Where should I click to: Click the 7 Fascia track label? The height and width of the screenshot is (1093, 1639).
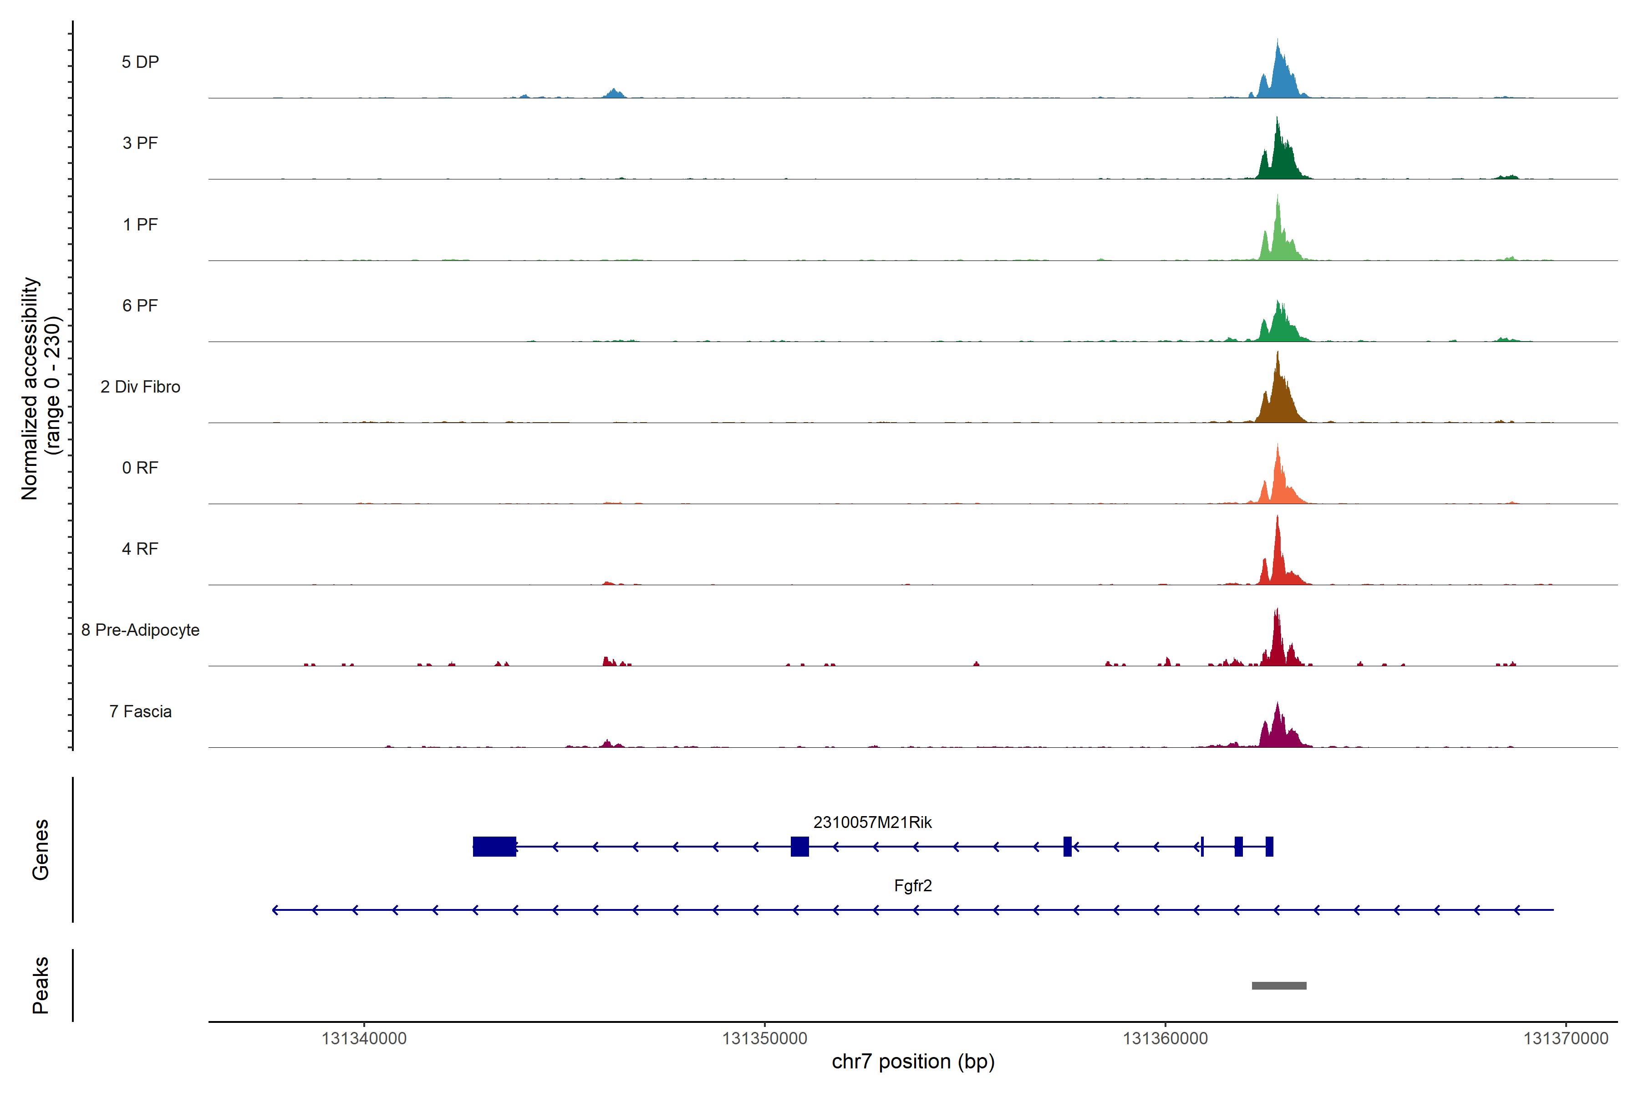tap(140, 711)
